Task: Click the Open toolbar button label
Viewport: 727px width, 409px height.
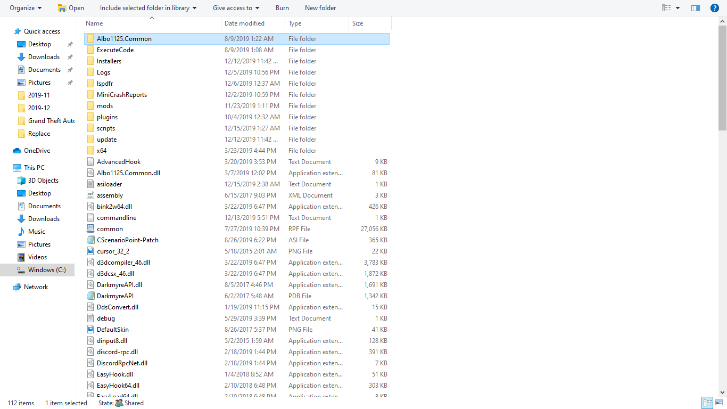Action: pos(77,8)
